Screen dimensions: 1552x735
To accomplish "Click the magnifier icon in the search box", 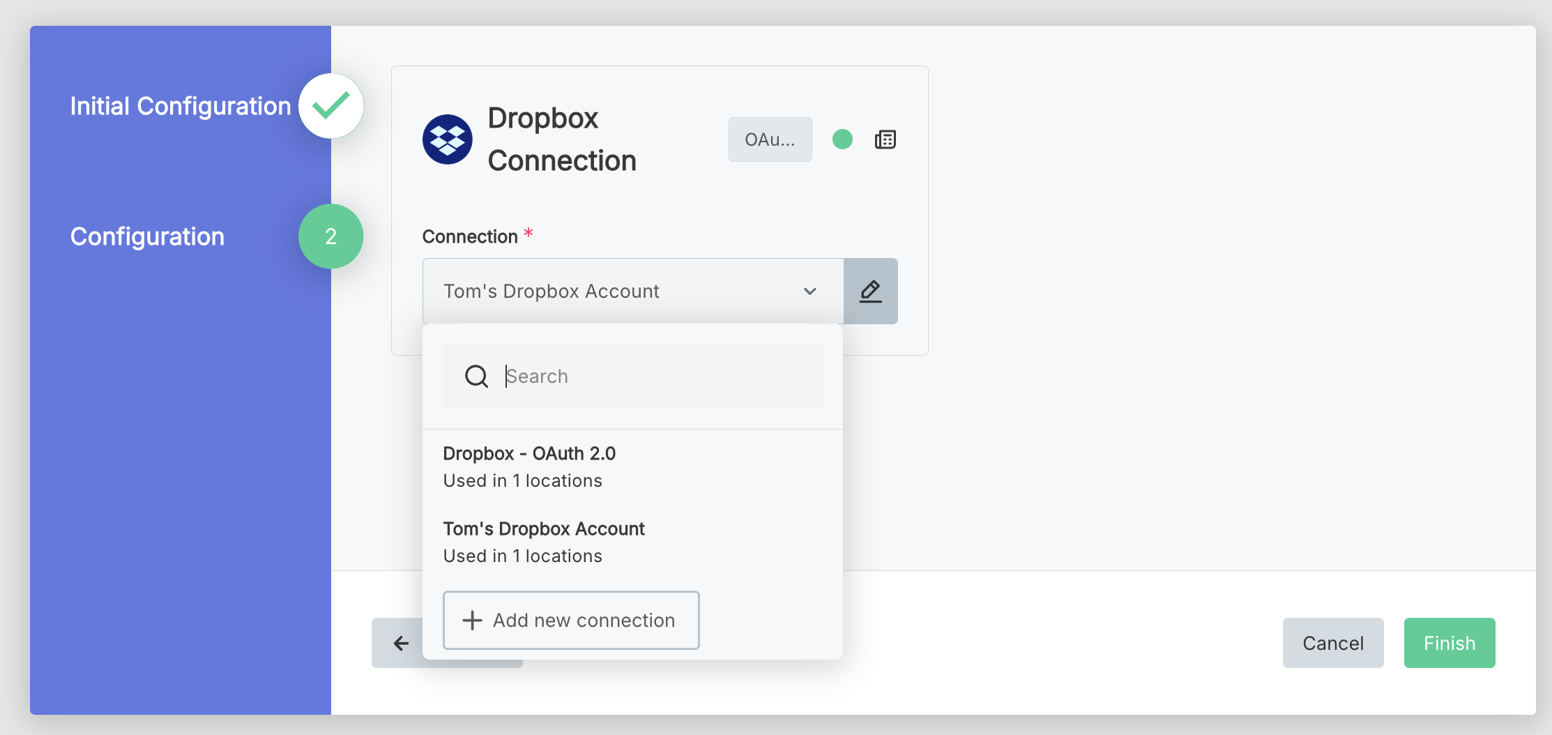I will point(476,376).
